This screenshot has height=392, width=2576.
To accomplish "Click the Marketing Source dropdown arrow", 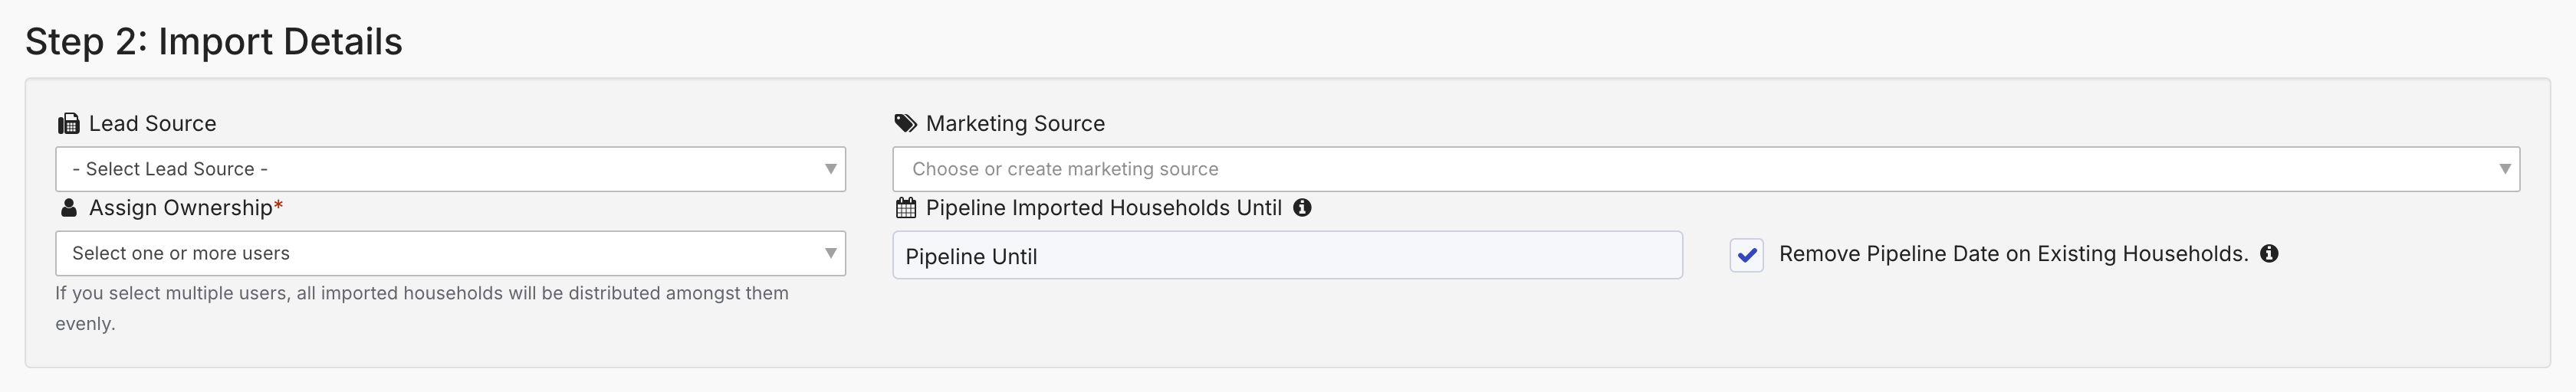I will (x=2504, y=169).
